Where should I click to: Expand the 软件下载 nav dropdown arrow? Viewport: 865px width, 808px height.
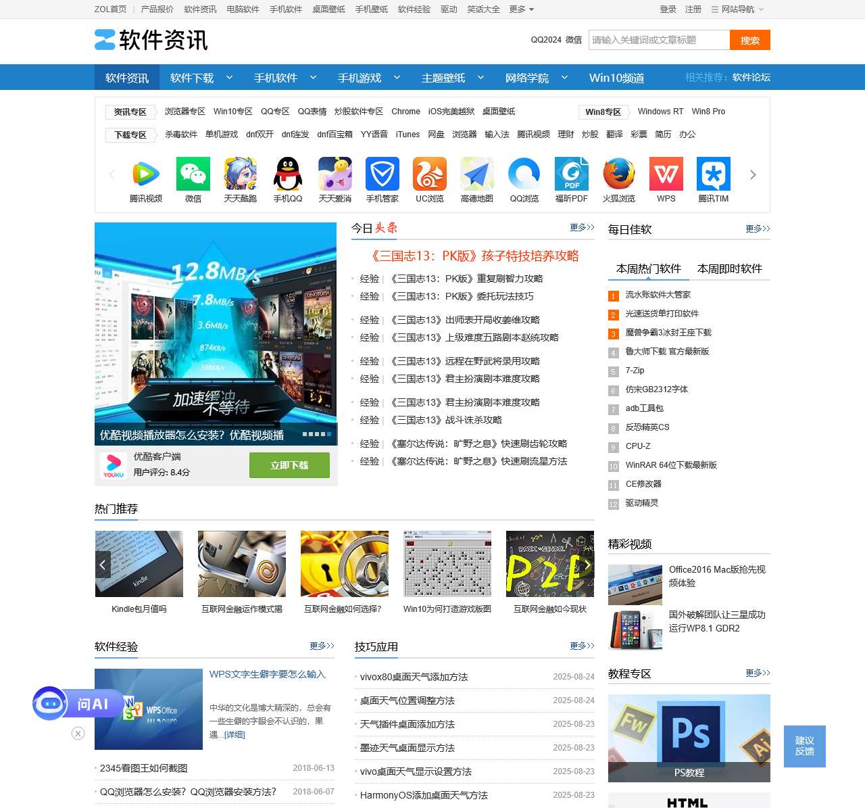click(229, 78)
